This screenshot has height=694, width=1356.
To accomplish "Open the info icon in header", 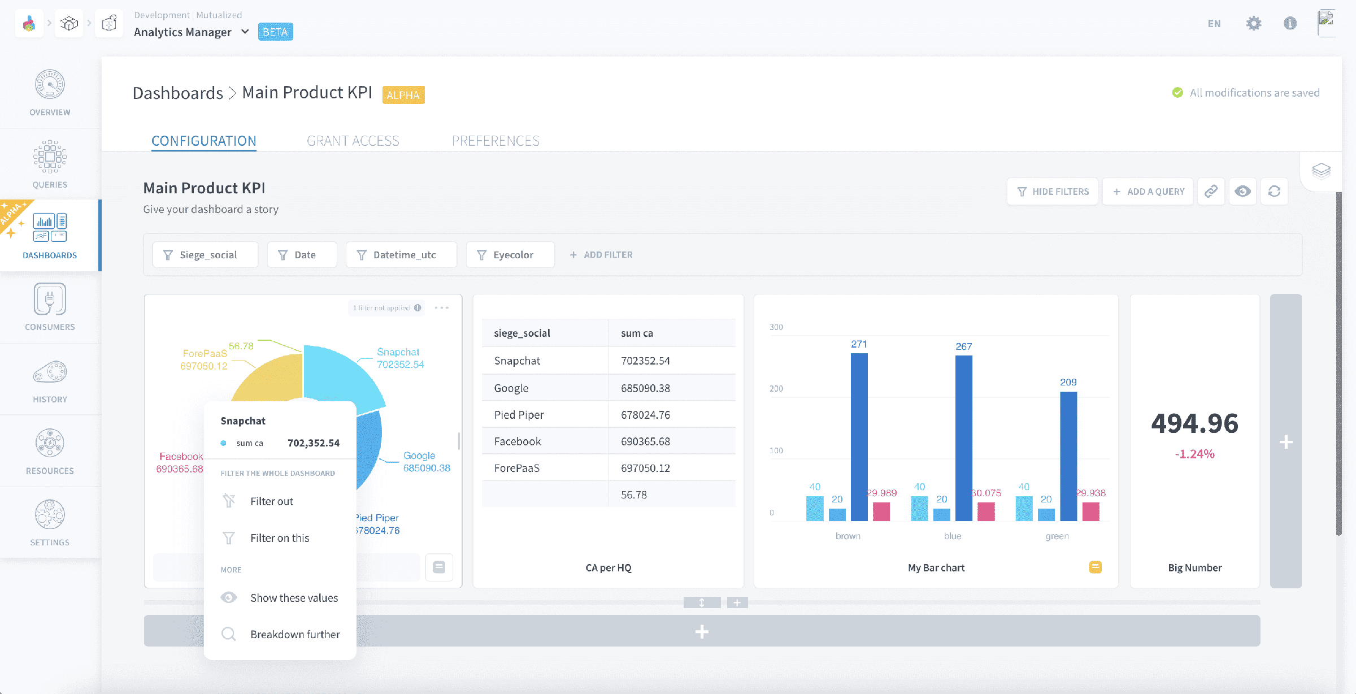I will pos(1290,23).
